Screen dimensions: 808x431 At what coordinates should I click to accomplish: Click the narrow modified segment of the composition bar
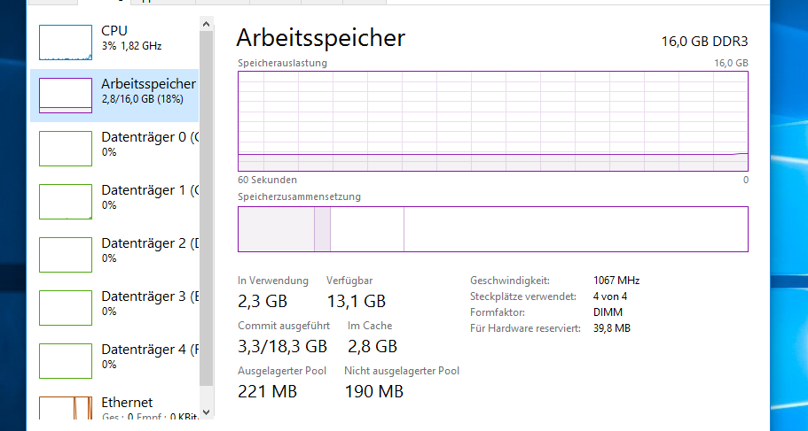322,229
